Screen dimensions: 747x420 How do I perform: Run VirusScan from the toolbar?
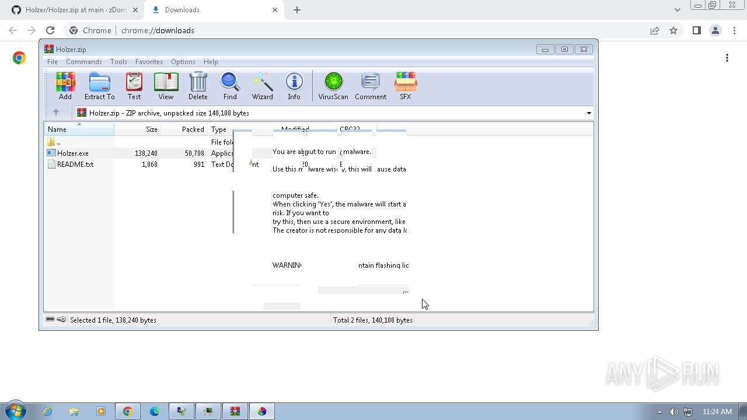(333, 86)
